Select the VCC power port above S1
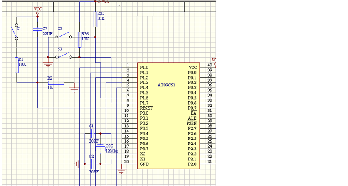This screenshot has height=186, width=348. [38, 12]
